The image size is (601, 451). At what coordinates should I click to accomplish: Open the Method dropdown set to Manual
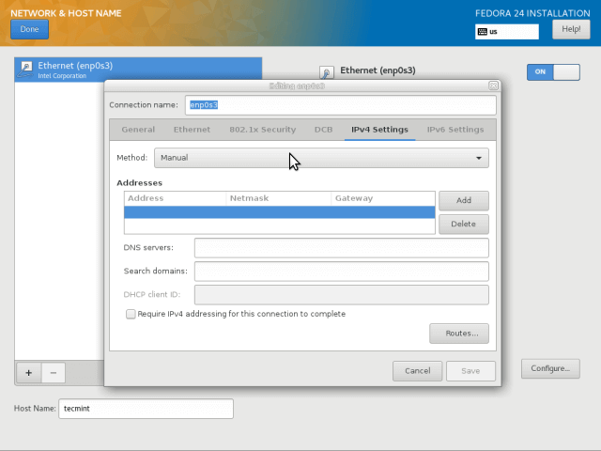pos(321,158)
